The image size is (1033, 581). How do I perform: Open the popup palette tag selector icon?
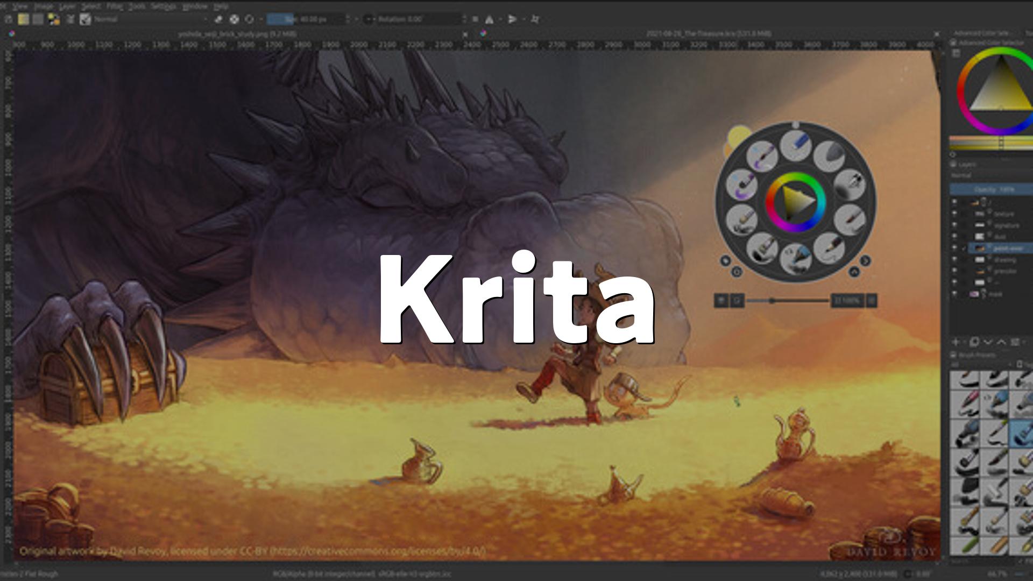(725, 261)
